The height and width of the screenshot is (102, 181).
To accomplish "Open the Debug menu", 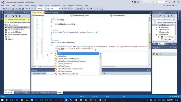I will (34, 5).
